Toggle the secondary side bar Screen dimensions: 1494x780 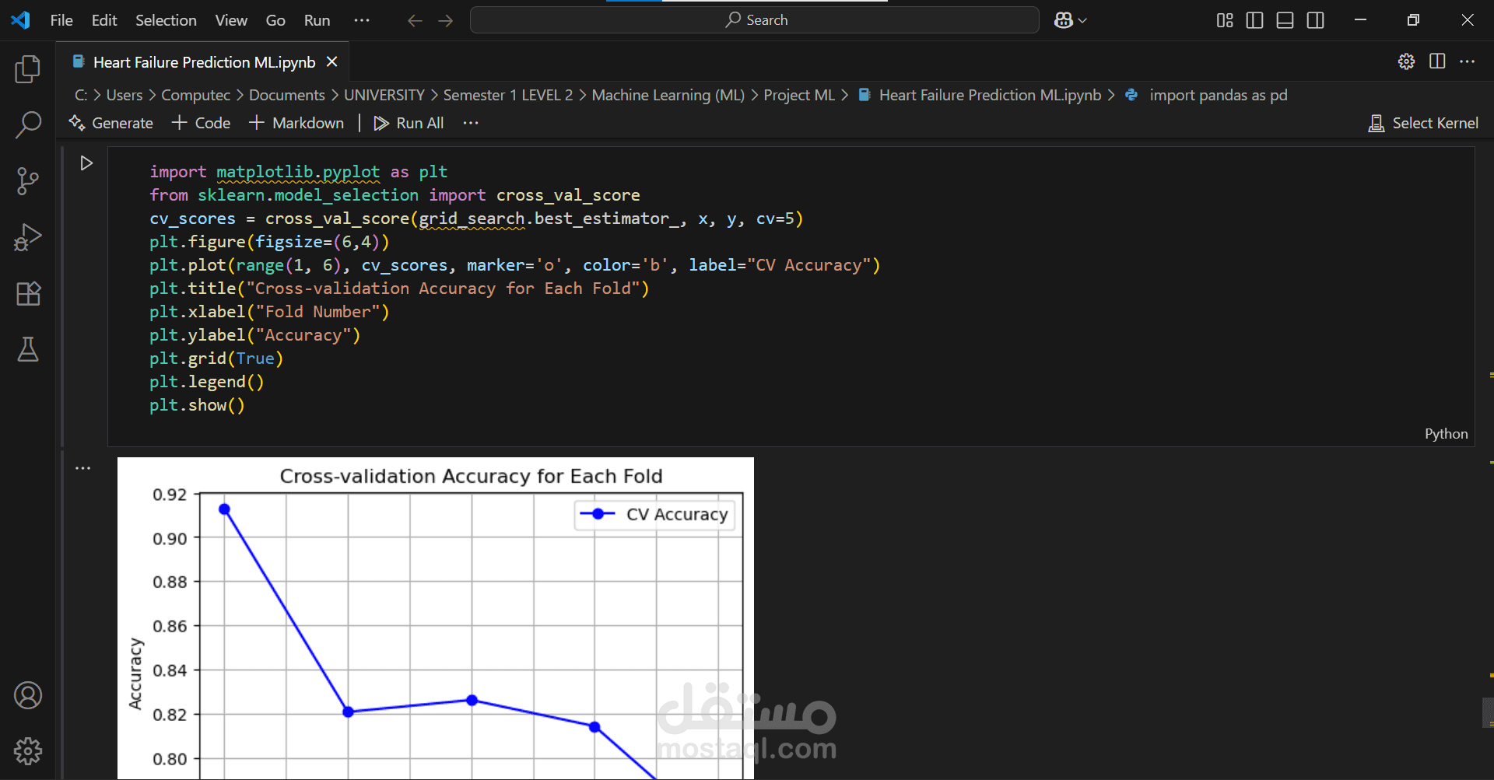coord(1316,20)
